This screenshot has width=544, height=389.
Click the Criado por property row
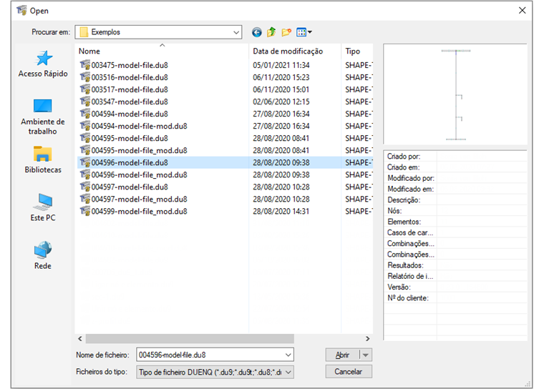455,157
